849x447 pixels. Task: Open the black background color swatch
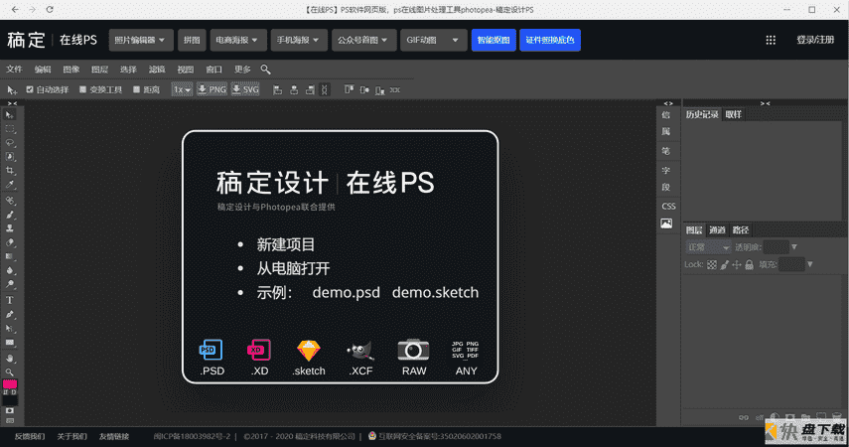pos(10,400)
